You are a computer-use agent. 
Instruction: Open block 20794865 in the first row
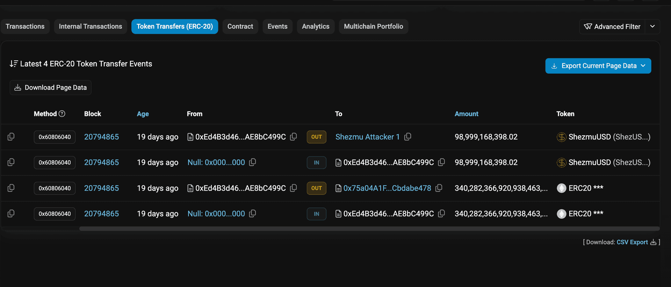[101, 137]
